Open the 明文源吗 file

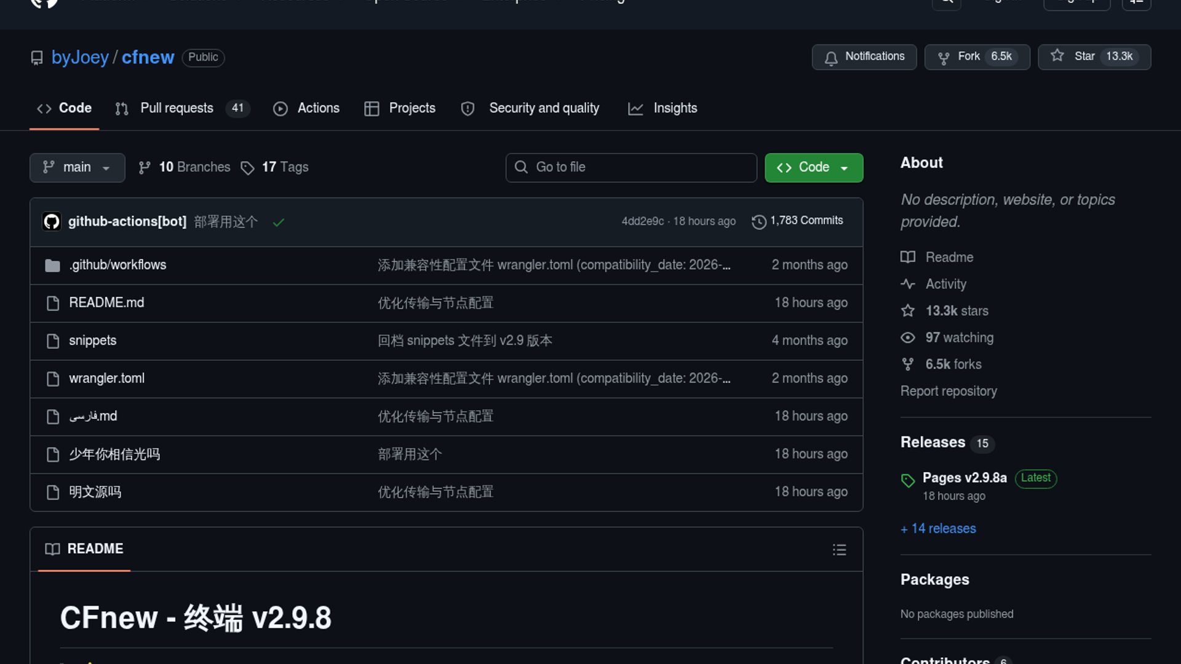point(95,492)
